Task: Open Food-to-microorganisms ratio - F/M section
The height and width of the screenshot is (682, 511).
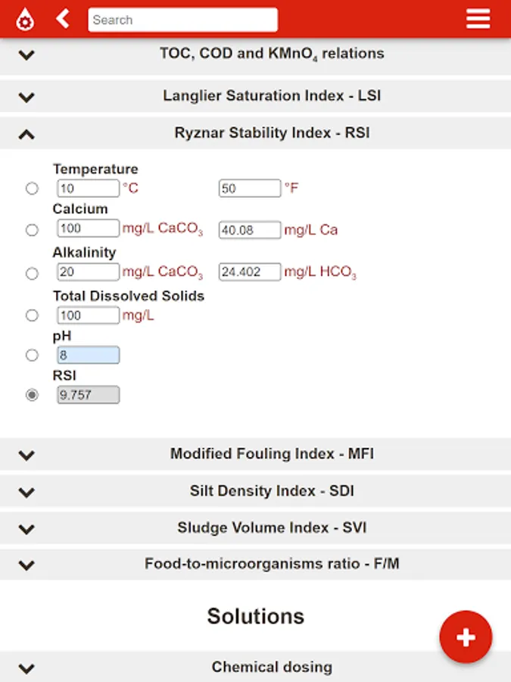Action: [255, 564]
